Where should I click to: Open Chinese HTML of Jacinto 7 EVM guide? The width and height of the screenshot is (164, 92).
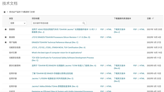click(x=109, y=66)
